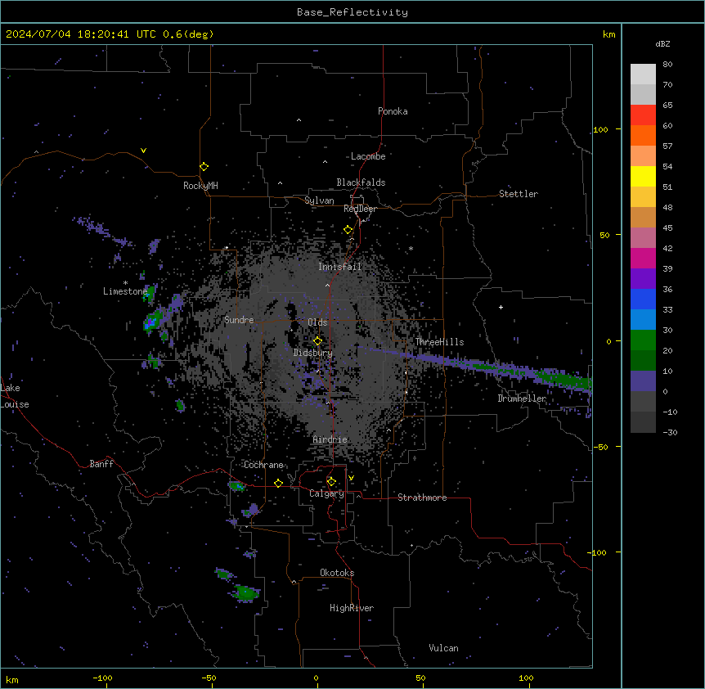705x689 pixels.
Task: Click the Sundre town label
Action: click(239, 320)
